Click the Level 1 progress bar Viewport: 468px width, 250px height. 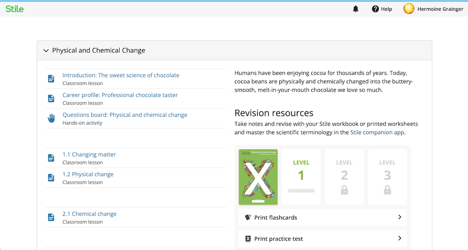click(x=301, y=191)
